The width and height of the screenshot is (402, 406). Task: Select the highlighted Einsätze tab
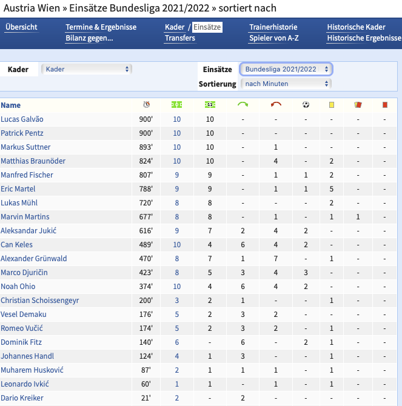point(207,27)
